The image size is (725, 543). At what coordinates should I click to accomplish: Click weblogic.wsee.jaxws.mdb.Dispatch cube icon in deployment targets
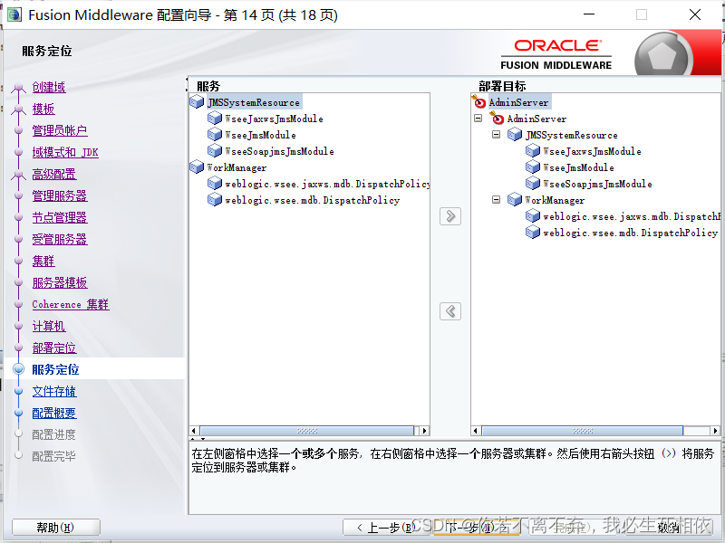pyautogui.click(x=533, y=216)
